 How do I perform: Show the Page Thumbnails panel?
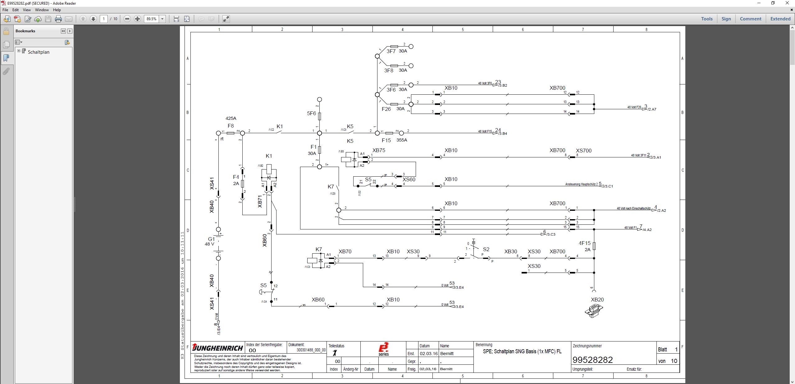pos(6,45)
